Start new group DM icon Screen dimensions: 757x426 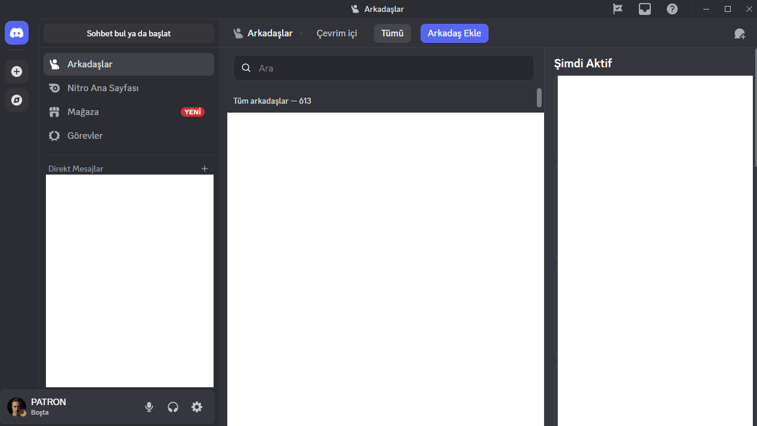coord(740,33)
